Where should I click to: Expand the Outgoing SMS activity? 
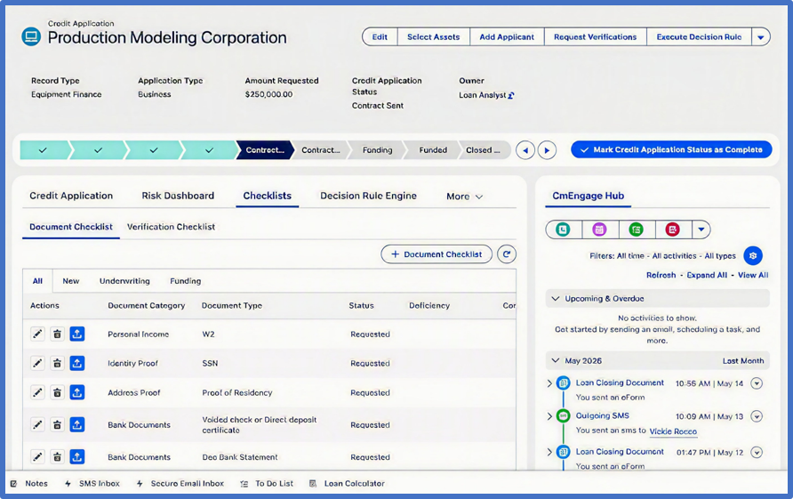[549, 416]
